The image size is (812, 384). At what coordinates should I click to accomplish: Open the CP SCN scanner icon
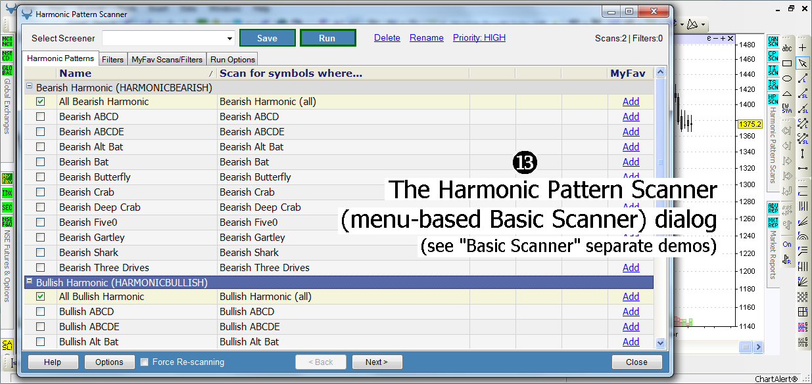[773, 56]
